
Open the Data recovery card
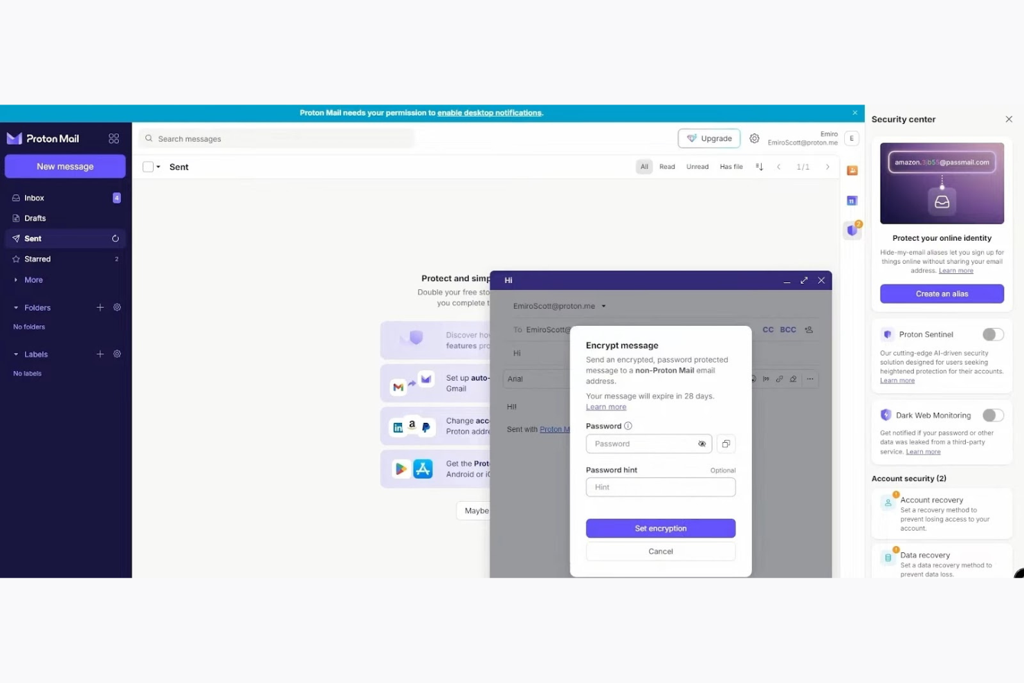point(942,562)
